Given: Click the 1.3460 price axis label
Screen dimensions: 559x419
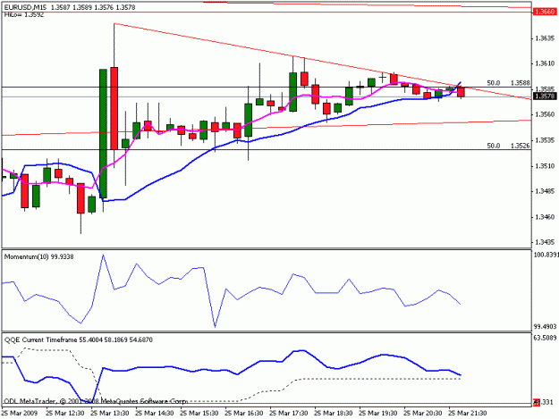Looking at the screenshot, I should click(x=545, y=217).
